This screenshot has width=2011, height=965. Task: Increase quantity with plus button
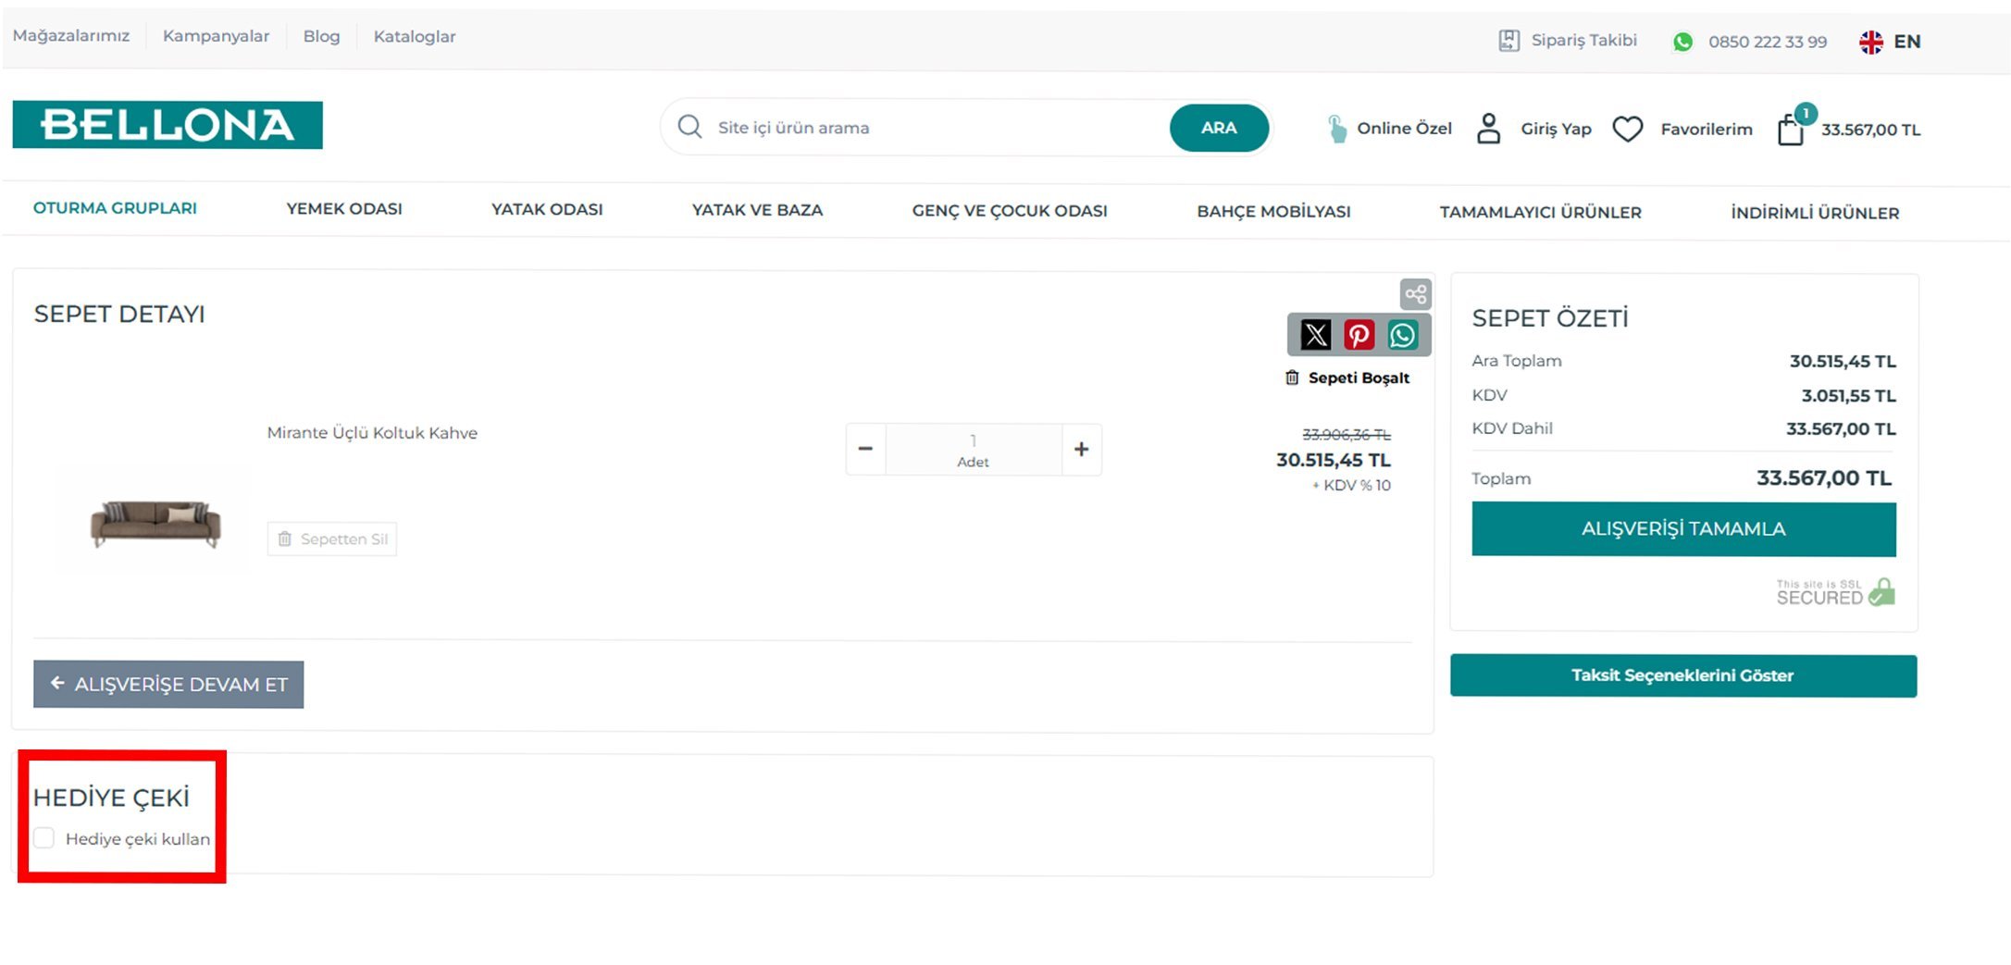(x=1081, y=450)
